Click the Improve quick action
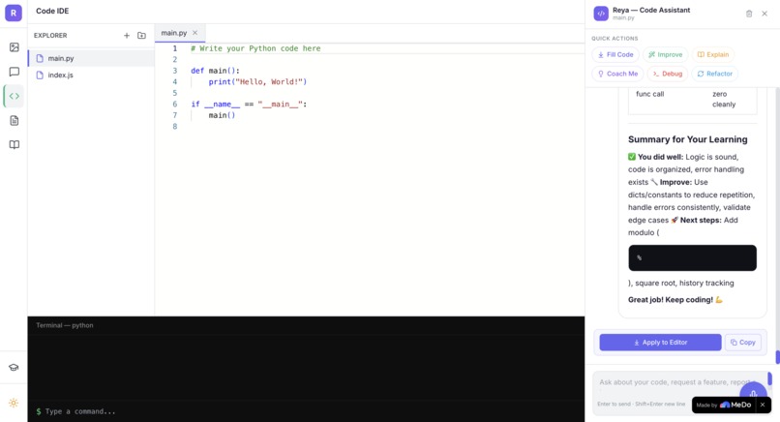The height and width of the screenshot is (422, 780). pyautogui.click(x=665, y=55)
